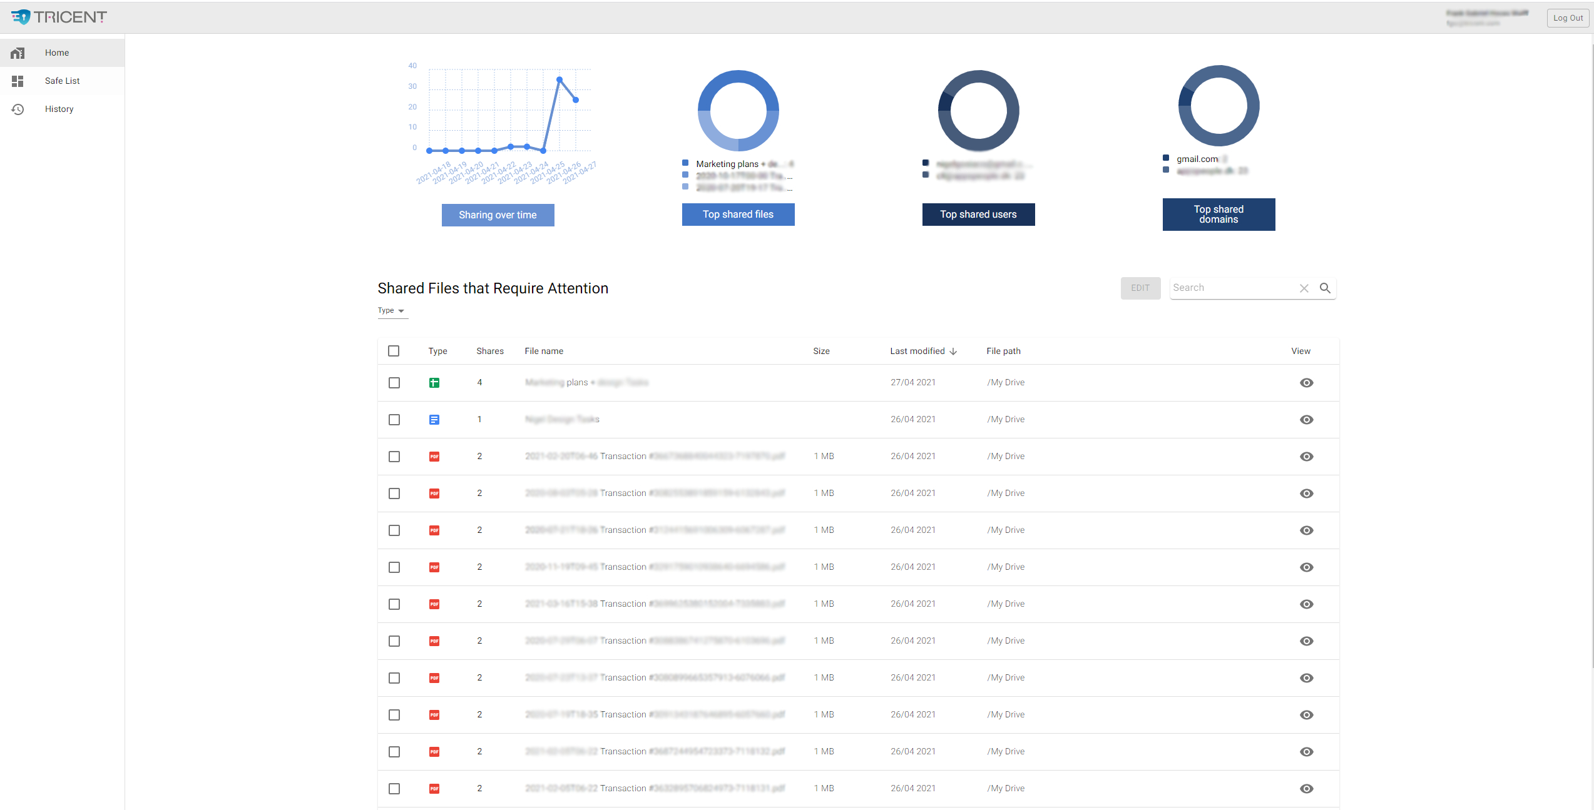The image size is (1594, 810).
Task: Click the Safe List grid icon
Action: tap(18, 81)
